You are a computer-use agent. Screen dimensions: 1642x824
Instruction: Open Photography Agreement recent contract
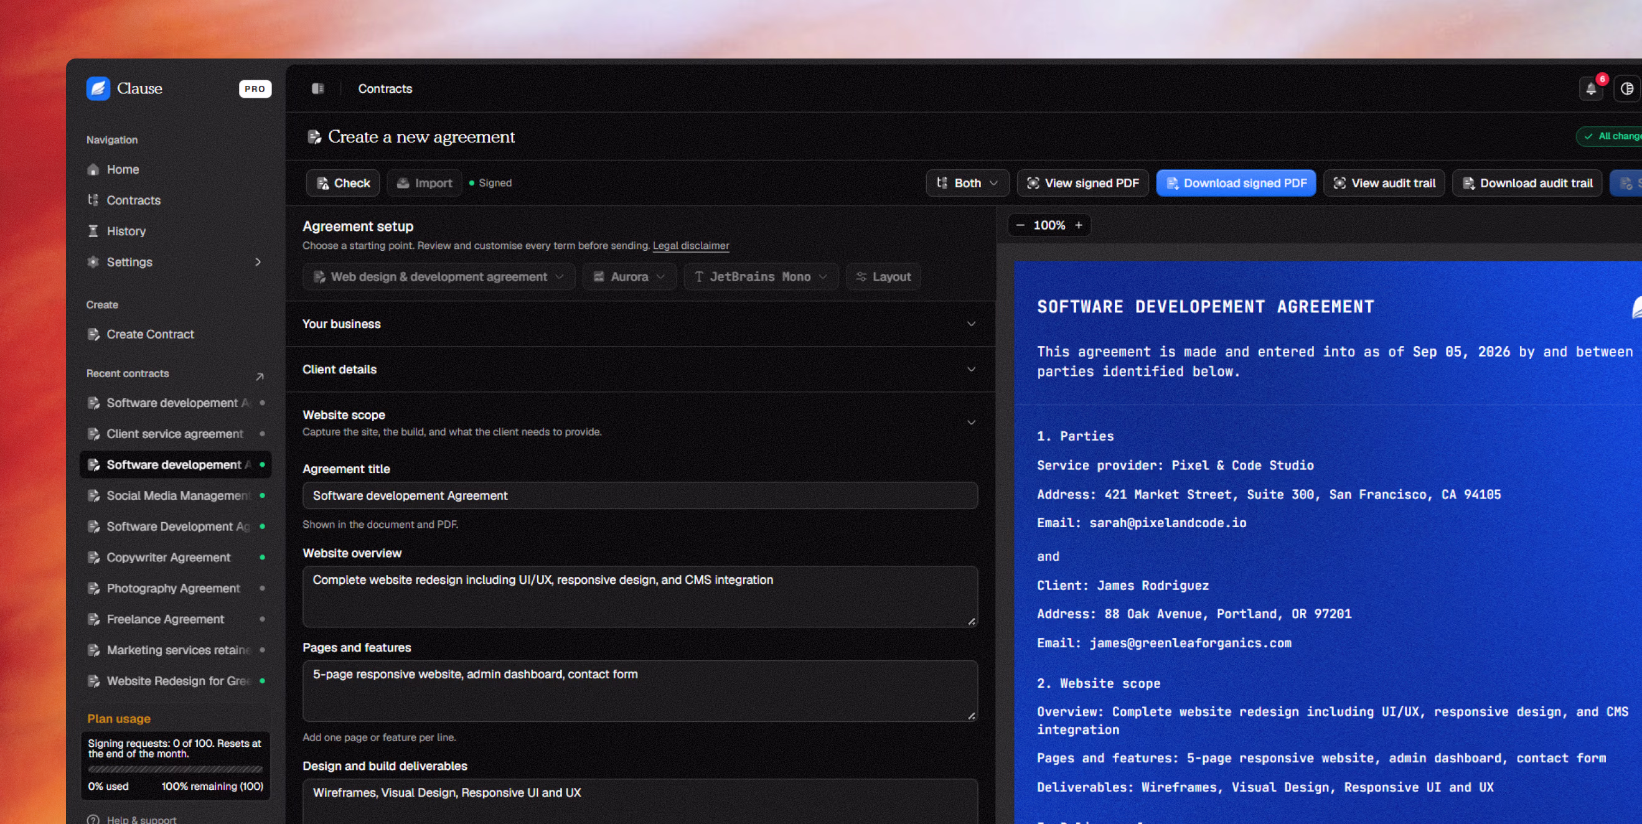[x=176, y=589]
